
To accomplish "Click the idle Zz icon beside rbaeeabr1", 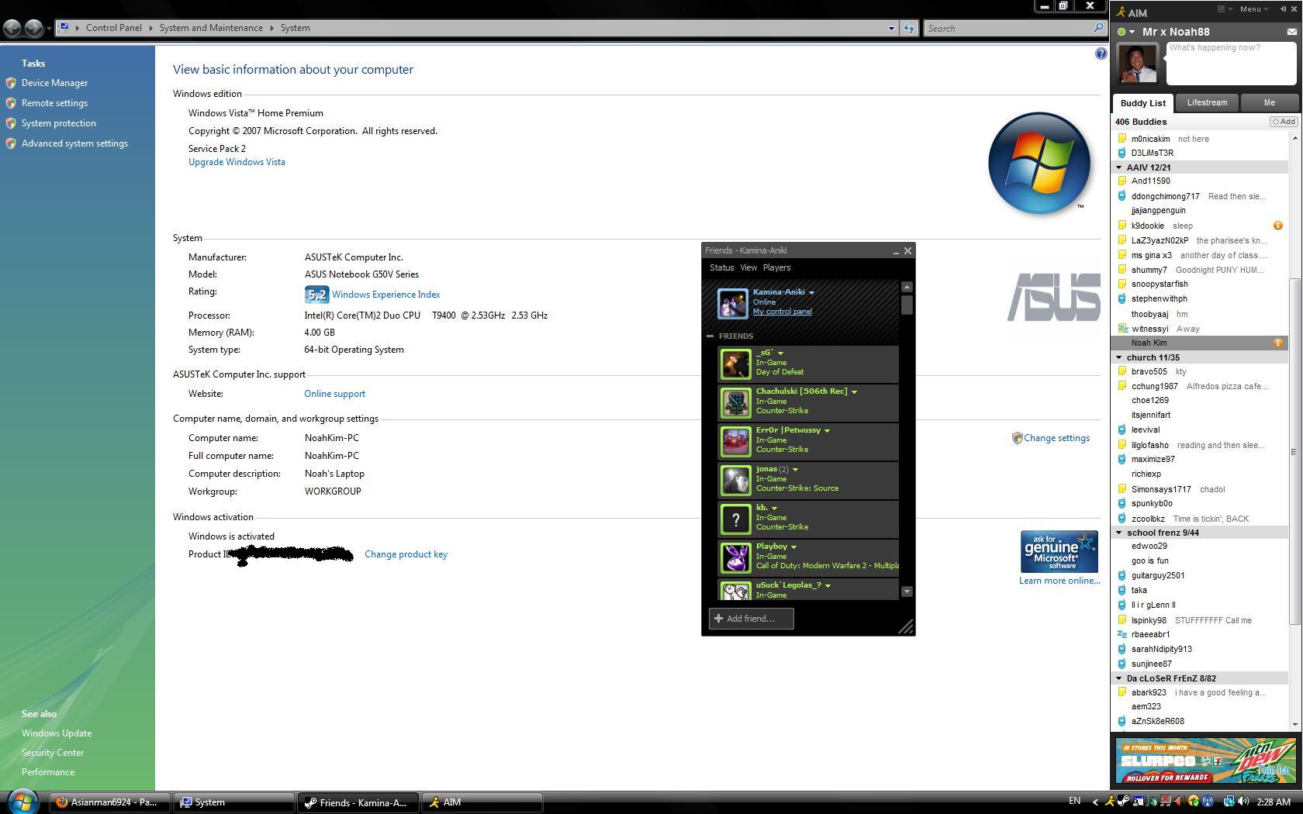I will pyautogui.click(x=1122, y=634).
